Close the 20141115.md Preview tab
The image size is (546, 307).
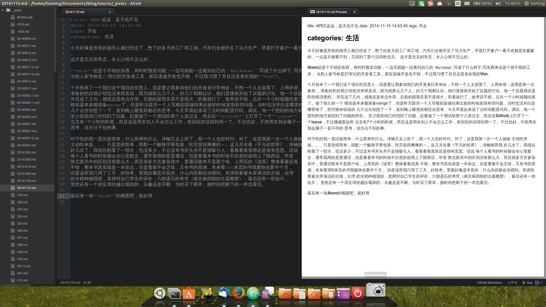point(354,12)
